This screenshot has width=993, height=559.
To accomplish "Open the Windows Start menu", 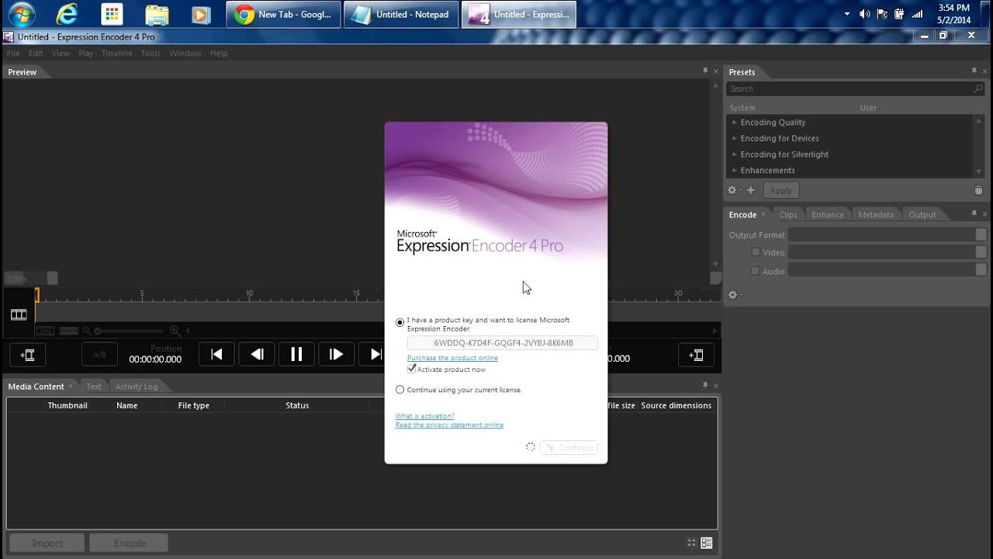I will tap(22, 14).
